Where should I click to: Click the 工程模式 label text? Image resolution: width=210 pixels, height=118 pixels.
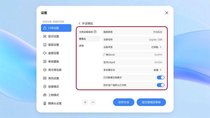point(54,95)
